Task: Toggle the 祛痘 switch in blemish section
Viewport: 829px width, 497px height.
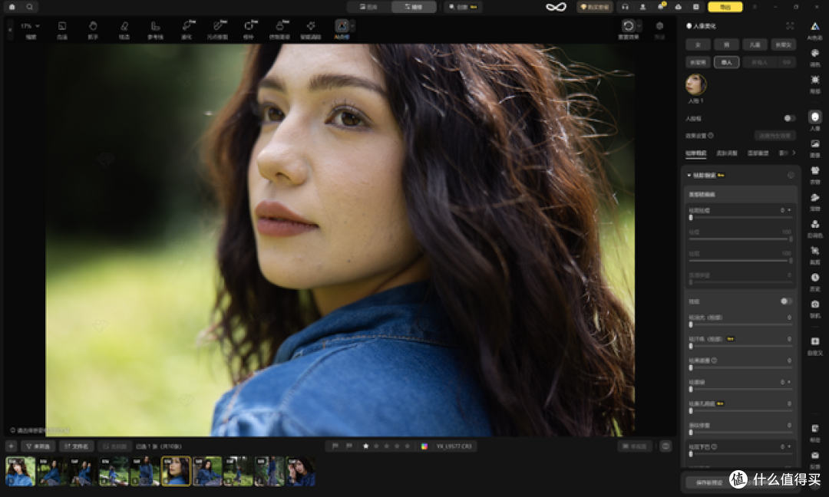Action: pyautogui.click(x=786, y=301)
